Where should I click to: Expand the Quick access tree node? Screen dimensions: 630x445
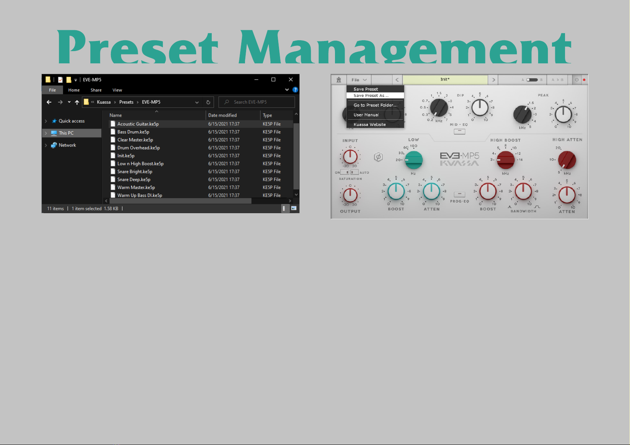click(x=46, y=121)
